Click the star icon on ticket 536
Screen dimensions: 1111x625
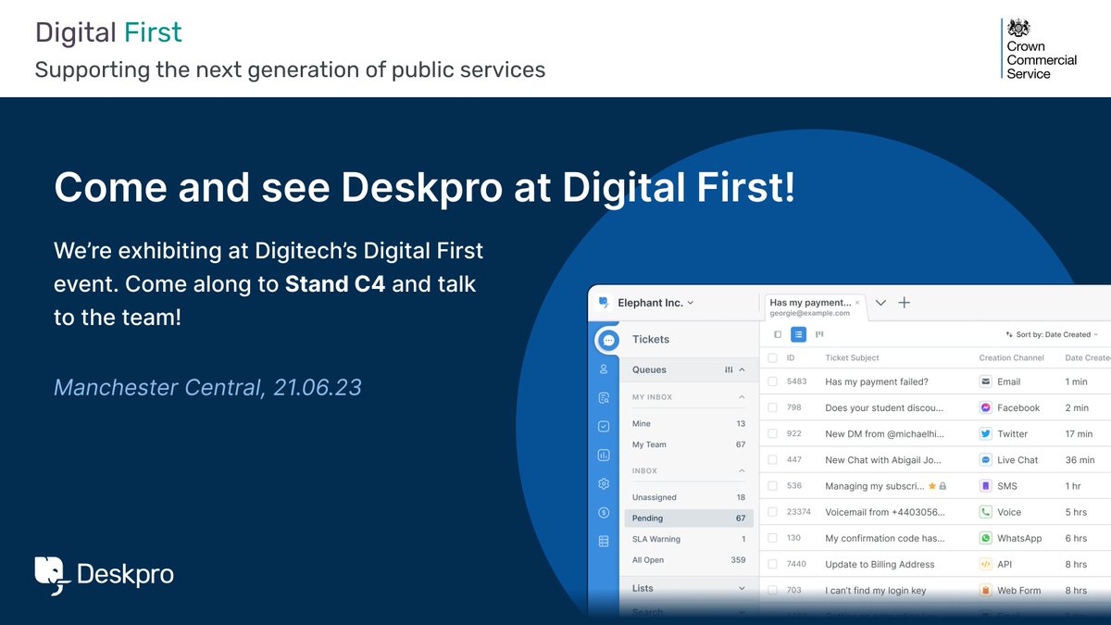[x=932, y=485]
